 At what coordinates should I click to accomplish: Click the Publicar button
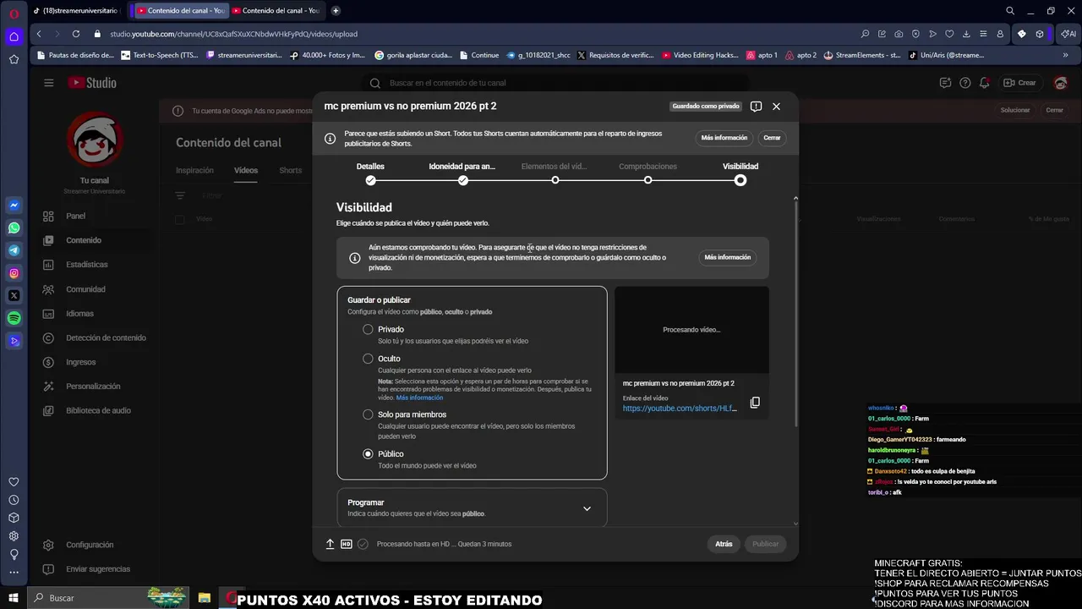point(766,544)
